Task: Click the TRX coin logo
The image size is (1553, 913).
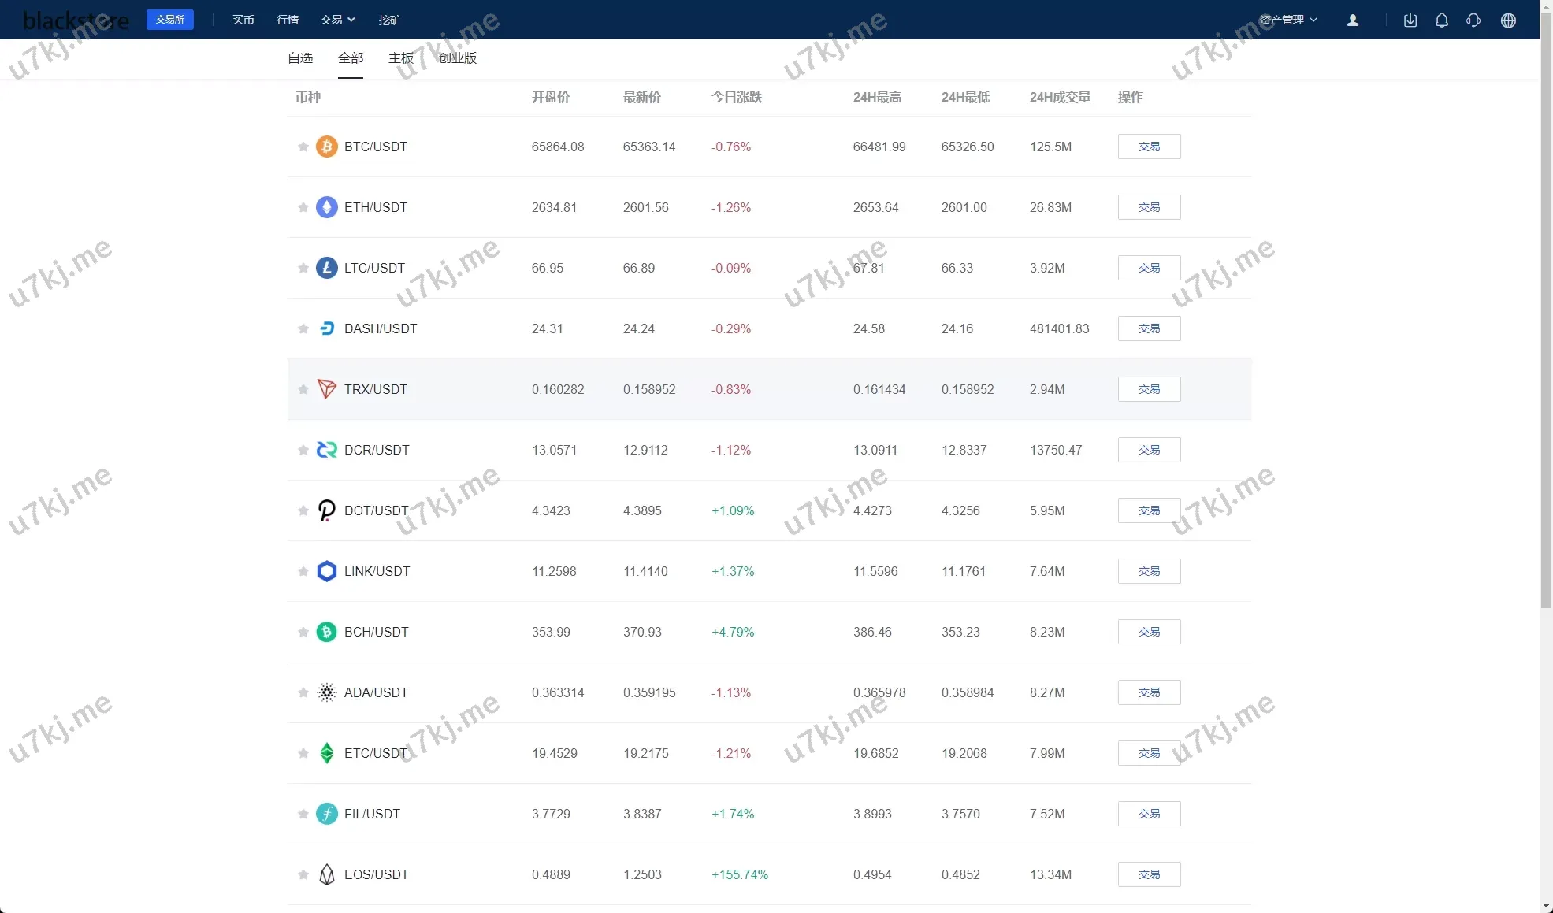Action: (x=326, y=389)
